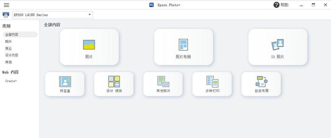
Task: Switch to the 商业 category
Action: (8, 48)
